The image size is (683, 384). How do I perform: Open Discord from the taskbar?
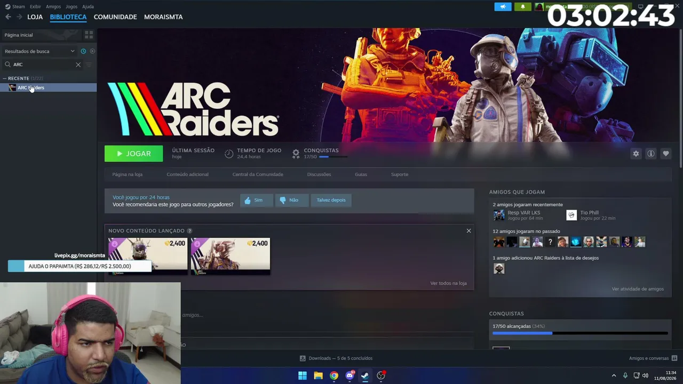point(350,375)
